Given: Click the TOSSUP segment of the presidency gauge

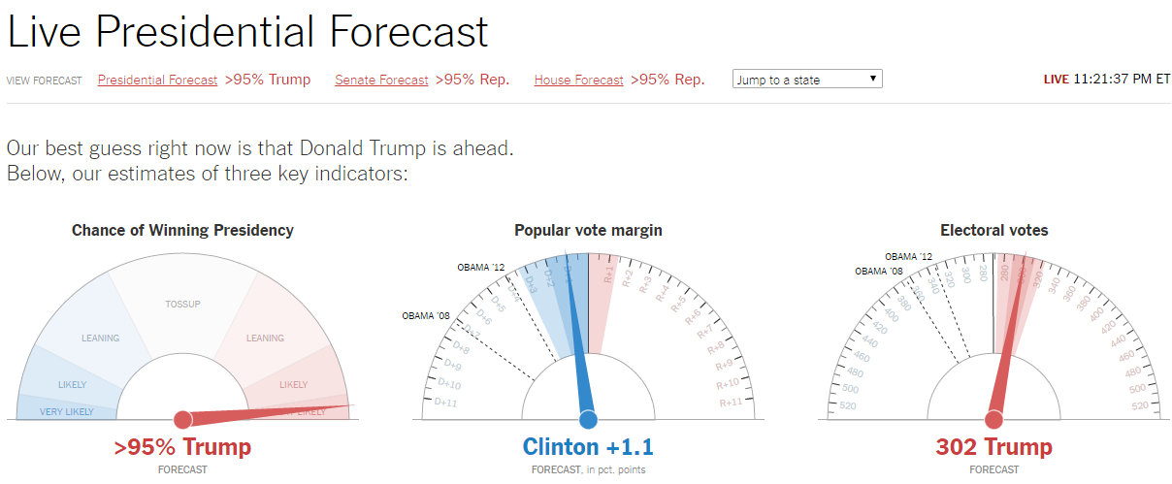Looking at the screenshot, I should (x=182, y=304).
